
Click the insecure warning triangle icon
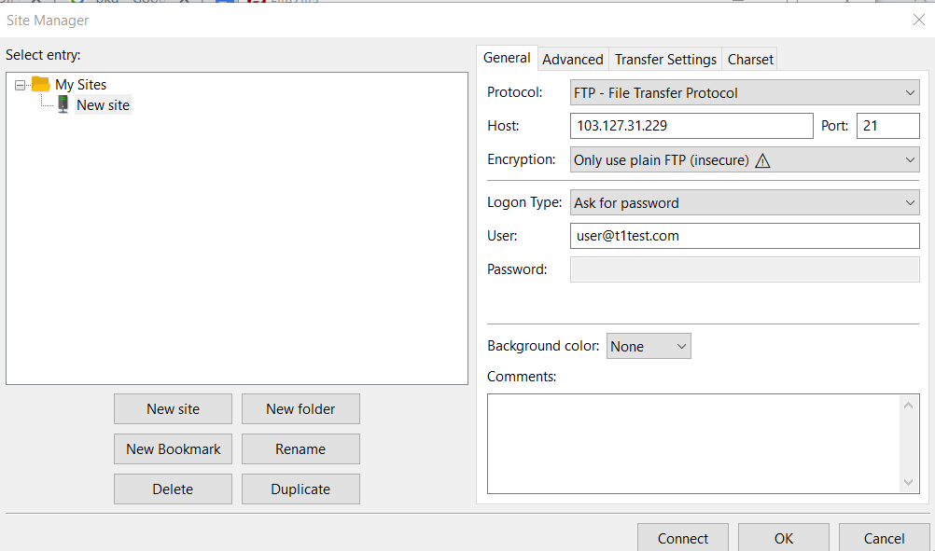pos(762,160)
